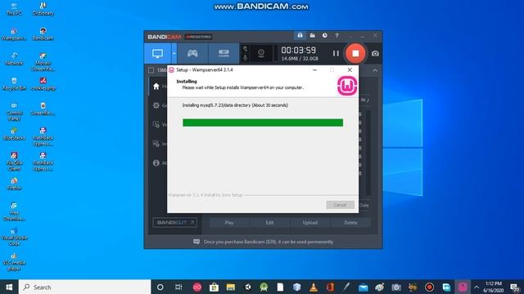Select Wampserver desktop shortcut
The height and width of the screenshot is (294, 524).
coord(14,34)
